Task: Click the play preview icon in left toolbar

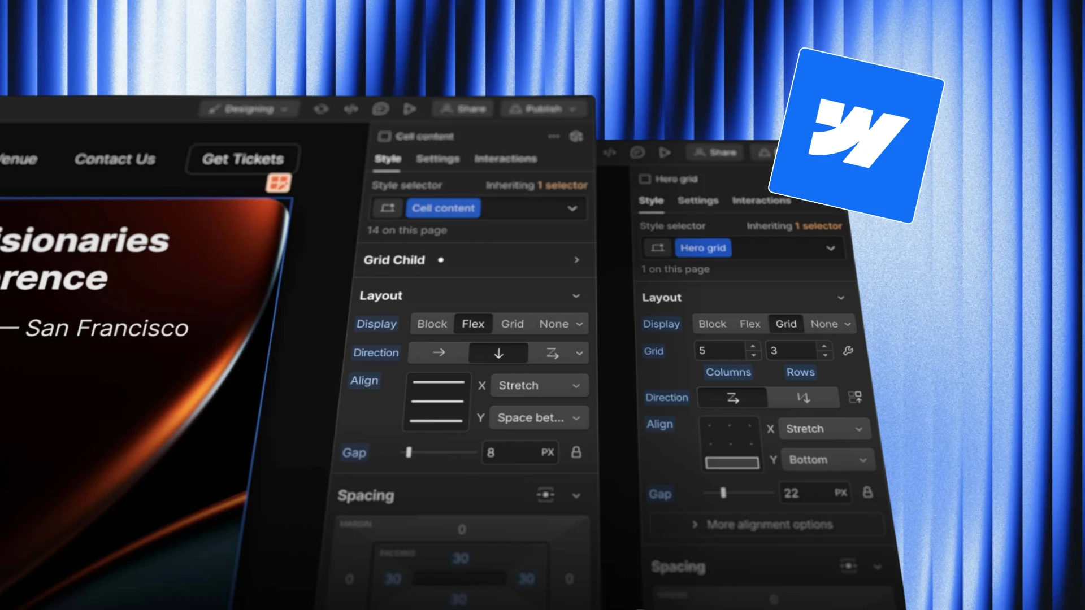Action: tap(410, 109)
